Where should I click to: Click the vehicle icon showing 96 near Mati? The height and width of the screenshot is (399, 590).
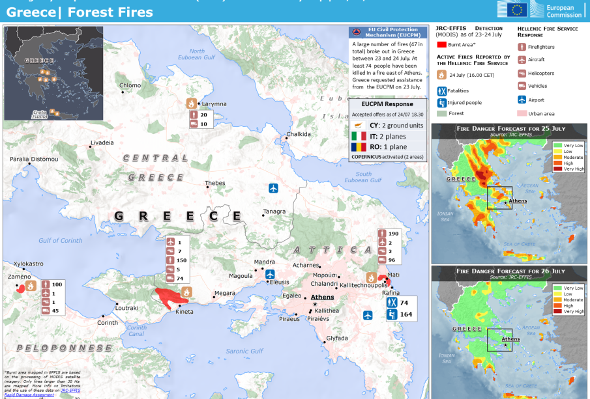point(382,260)
